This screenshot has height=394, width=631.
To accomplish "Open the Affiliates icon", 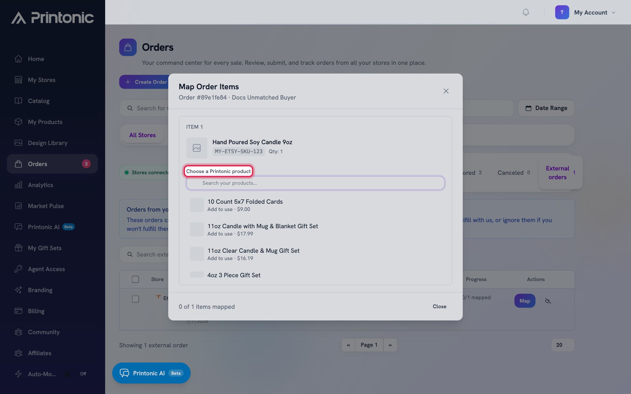I will click(18, 353).
